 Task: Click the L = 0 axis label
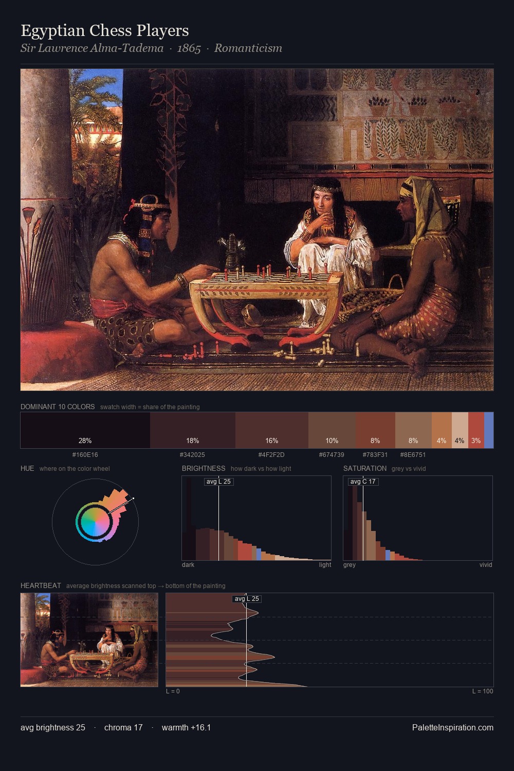coord(173,691)
